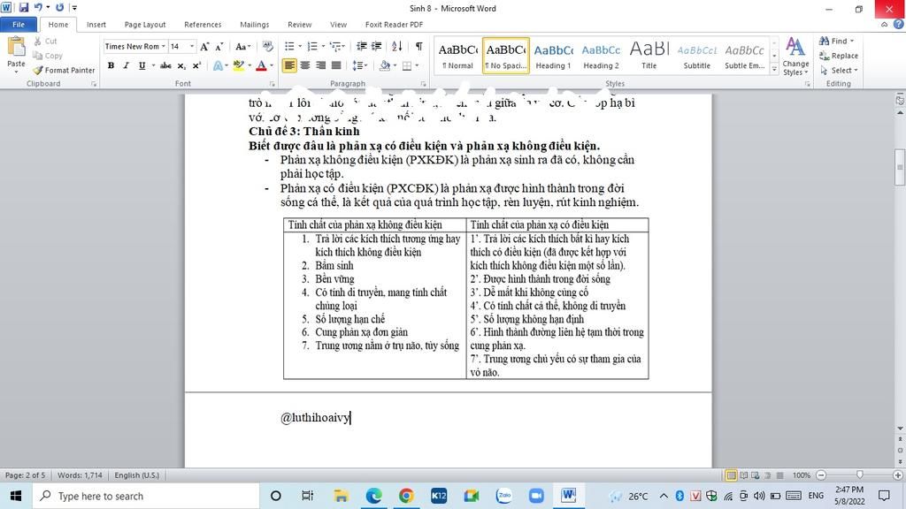Viewport: 906px width, 509px height.
Task: Undo the last action in Quick Access toolbar
Action: [38, 7]
